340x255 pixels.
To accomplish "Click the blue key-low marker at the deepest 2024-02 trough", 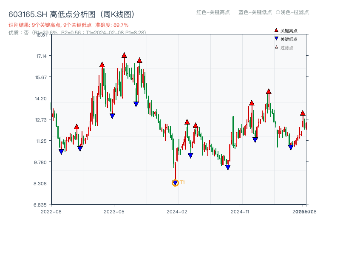I will 176,183.
